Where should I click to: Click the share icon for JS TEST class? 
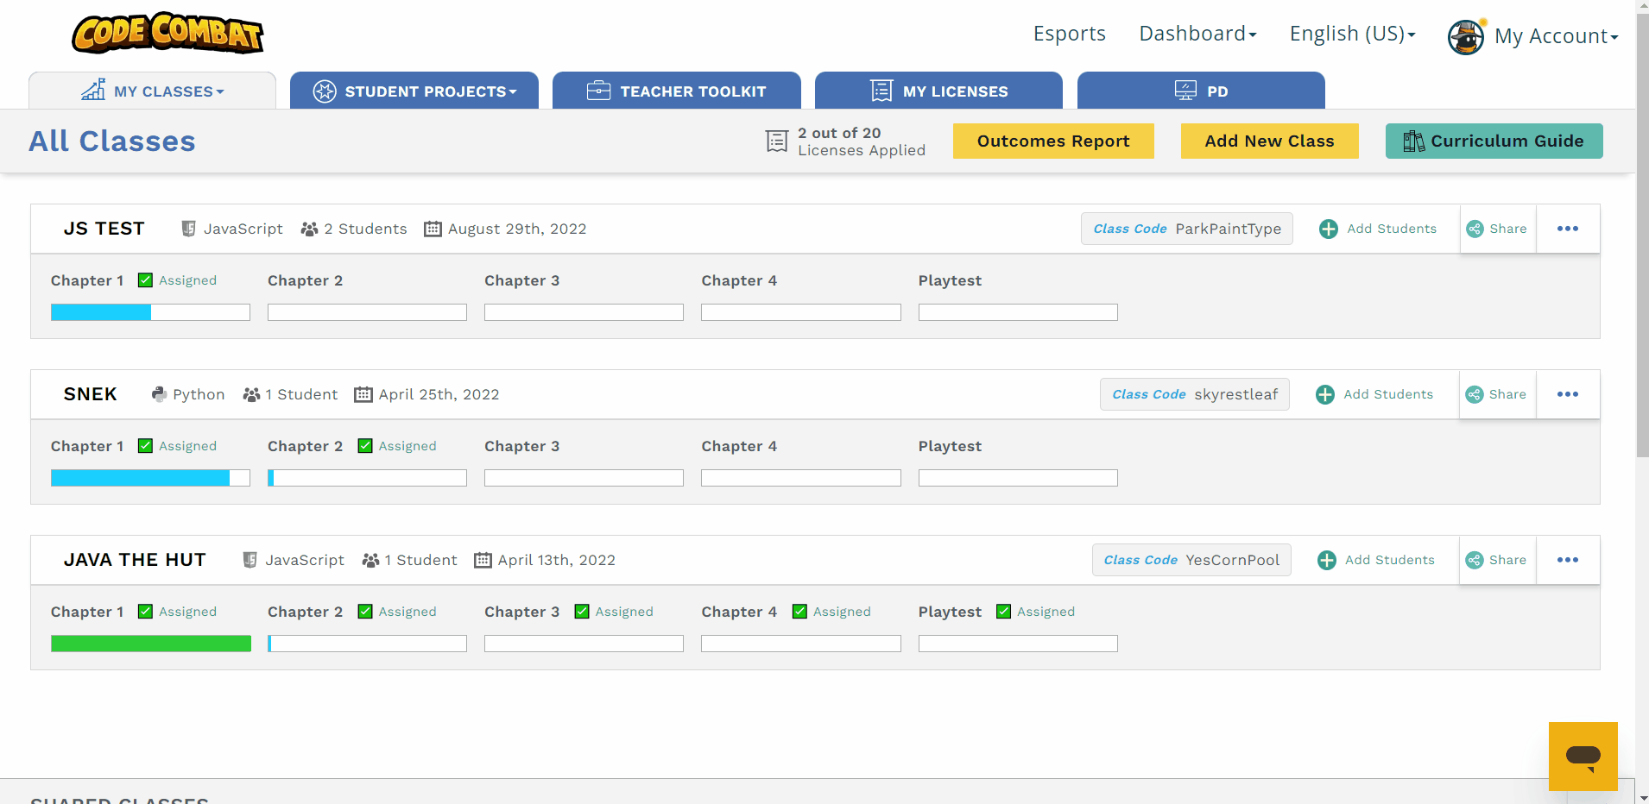click(1475, 229)
